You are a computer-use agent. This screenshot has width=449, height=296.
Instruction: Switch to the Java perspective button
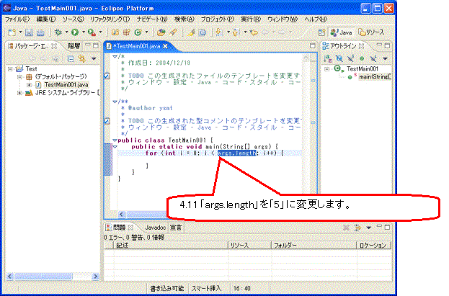[342, 32]
